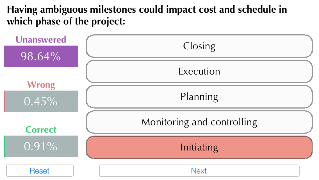Image resolution: width=319 pixels, height=180 pixels.
Task: Click the purple Unanswered label
Action: point(41,39)
